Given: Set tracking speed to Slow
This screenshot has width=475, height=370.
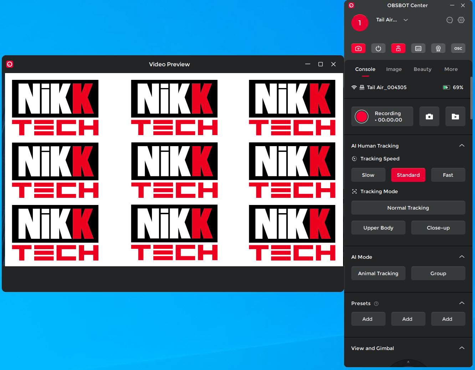Looking at the screenshot, I should click(x=368, y=175).
